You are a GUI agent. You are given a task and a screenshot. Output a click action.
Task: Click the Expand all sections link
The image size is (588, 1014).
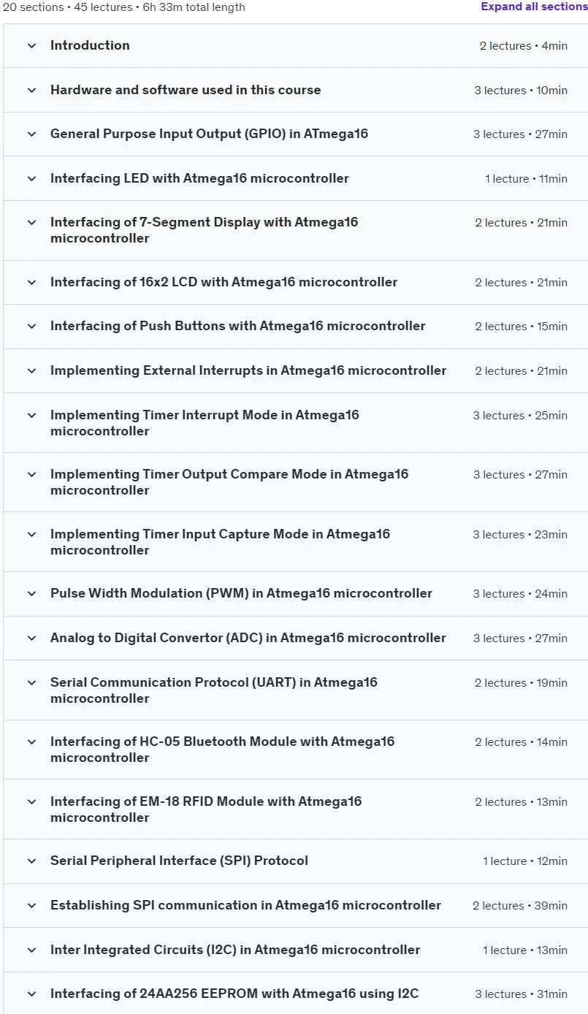tap(534, 7)
